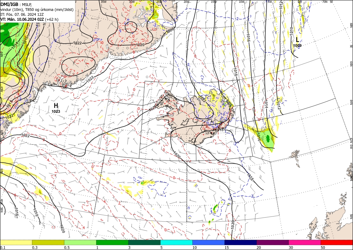Click the pale yellow 0.1–0.3 legend swatch

click(16, 242)
